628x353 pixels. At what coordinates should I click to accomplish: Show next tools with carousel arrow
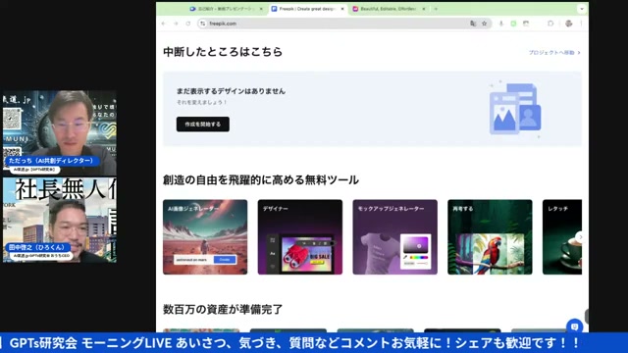click(x=580, y=237)
